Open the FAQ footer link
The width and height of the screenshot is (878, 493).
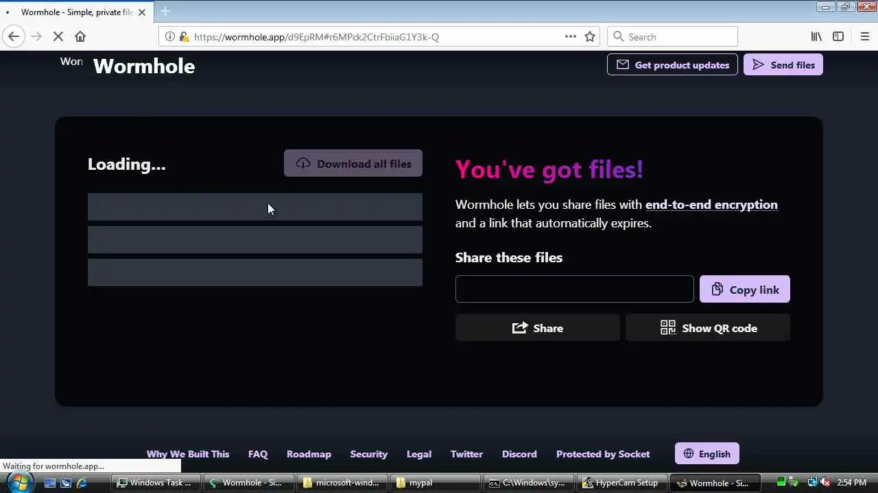coord(258,454)
